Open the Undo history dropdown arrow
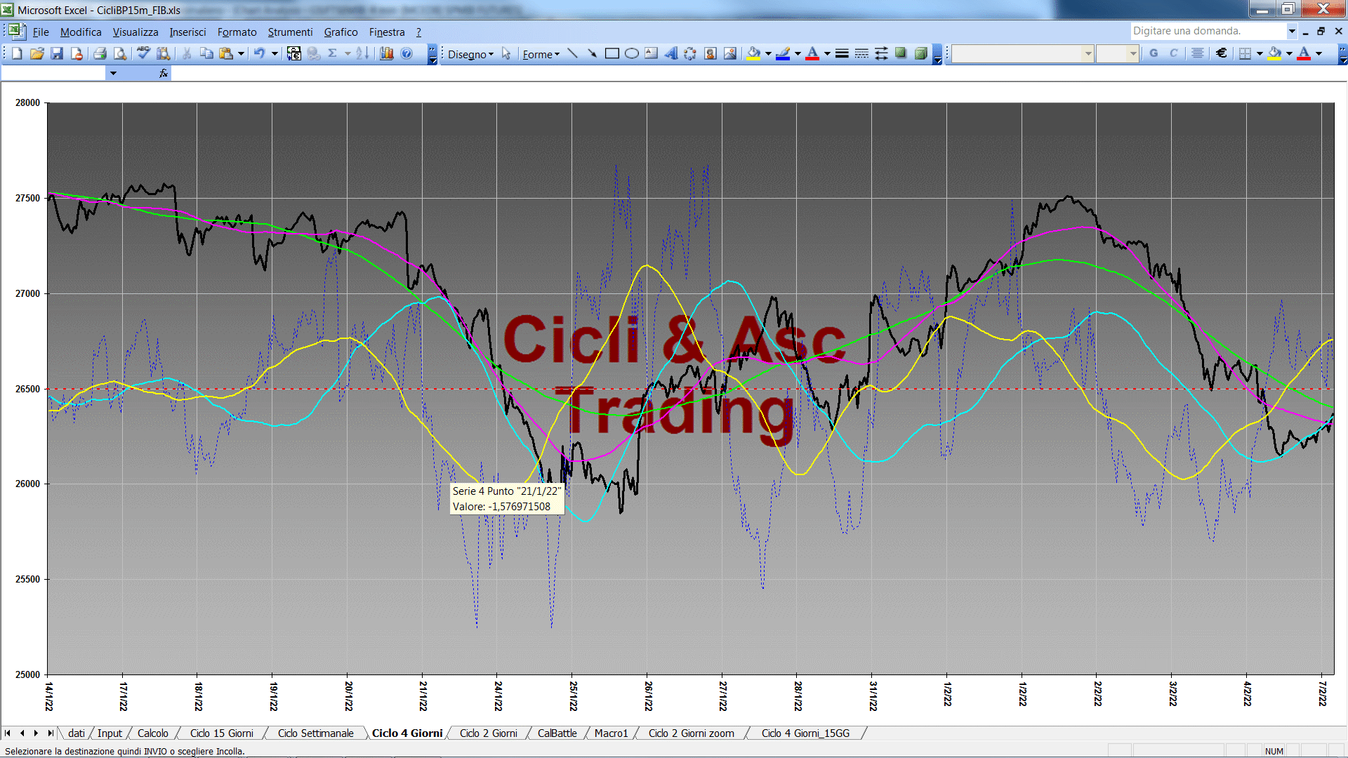Viewport: 1348px width, 758px height. [x=275, y=53]
